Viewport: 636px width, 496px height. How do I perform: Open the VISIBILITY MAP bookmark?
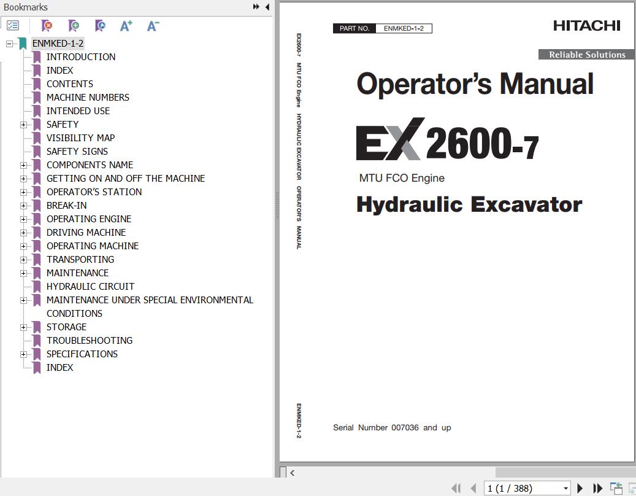[80, 138]
